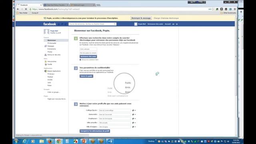Viewport: 256px width, 144px height.
Task: Click the Suivez le guide button
Action: point(86,76)
